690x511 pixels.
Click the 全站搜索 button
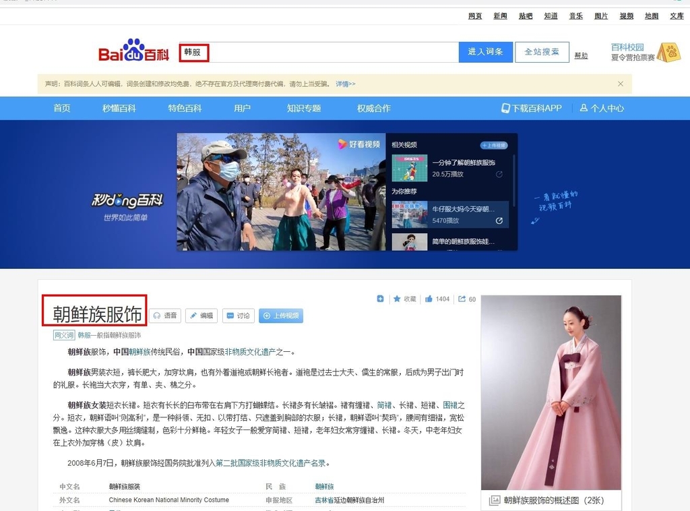coord(542,52)
